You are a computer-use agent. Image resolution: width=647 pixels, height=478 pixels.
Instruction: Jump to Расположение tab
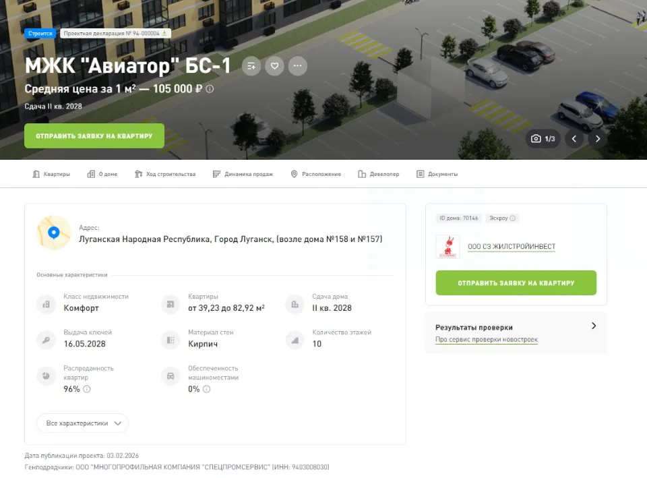coord(316,174)
